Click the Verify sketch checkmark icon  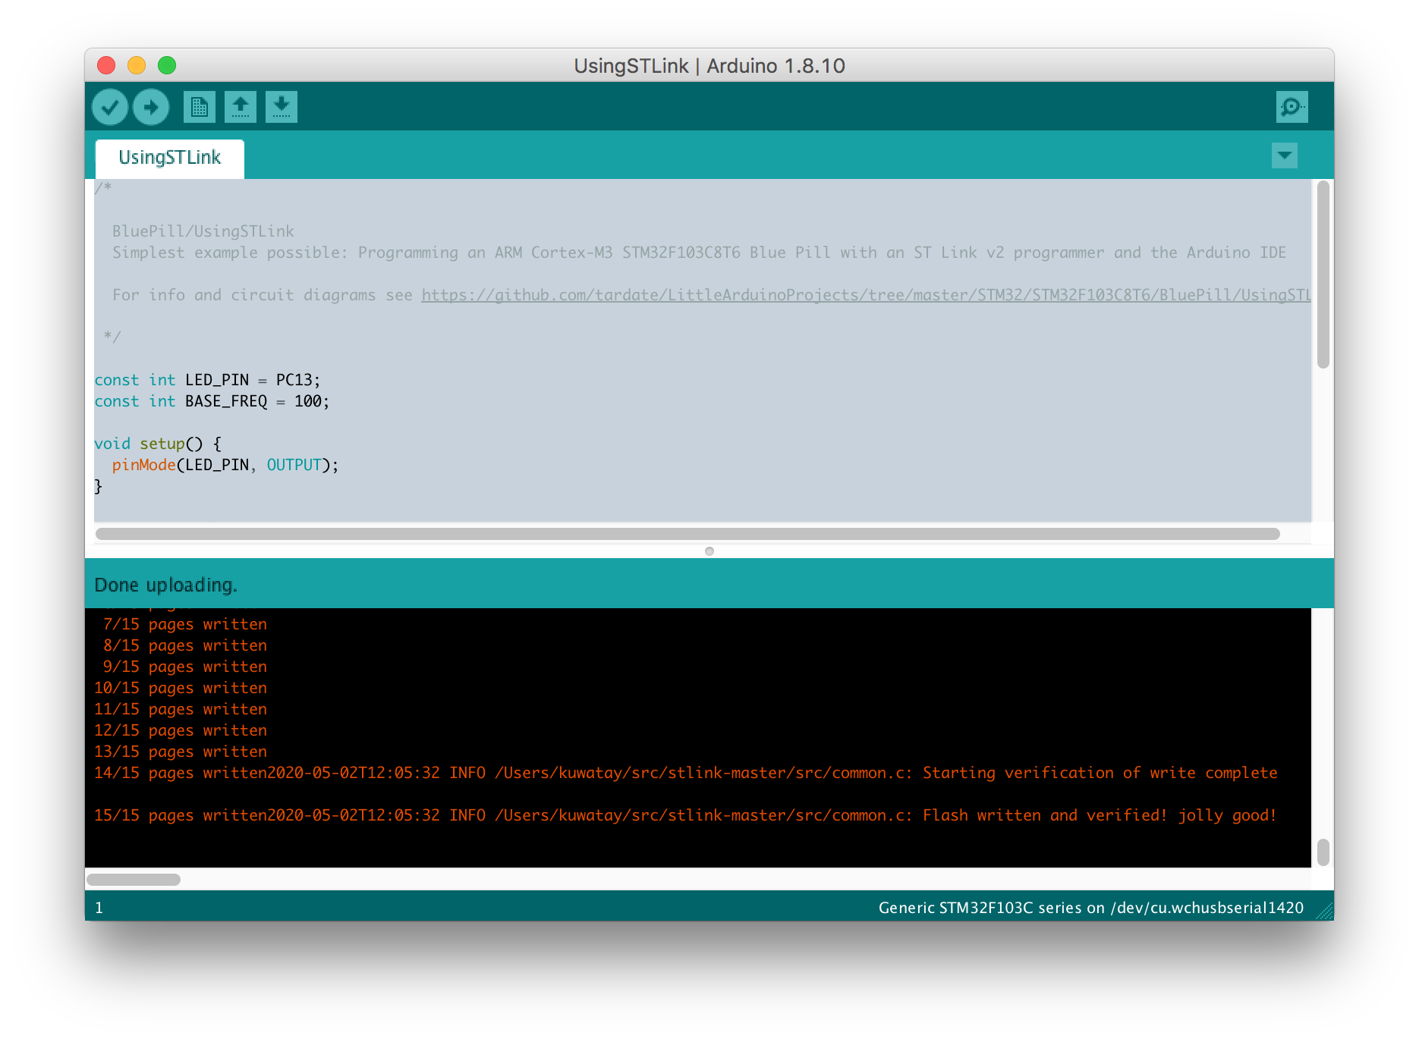pyautogui.click(x=110, y=107)
